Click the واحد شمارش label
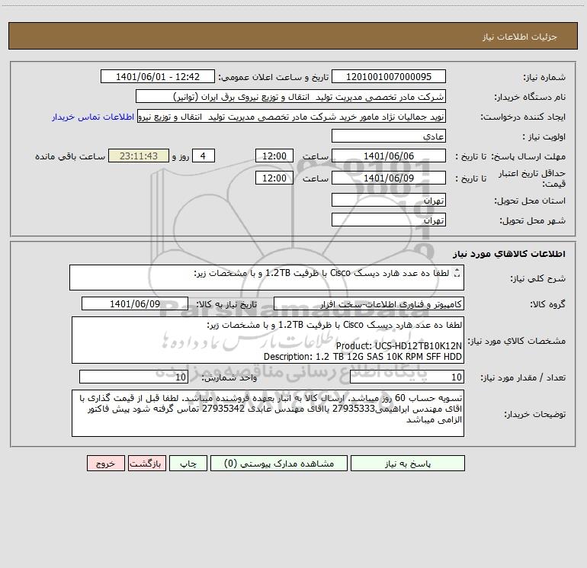The height and width of the screenshot is (568, 587). (x=229, y=378)
